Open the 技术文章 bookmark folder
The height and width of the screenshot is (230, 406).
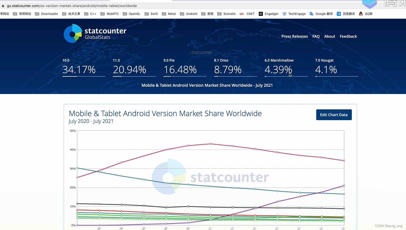pos(71,14)
